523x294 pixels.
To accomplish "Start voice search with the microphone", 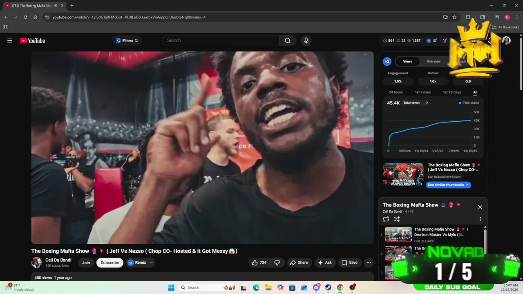I will (306, 40).
